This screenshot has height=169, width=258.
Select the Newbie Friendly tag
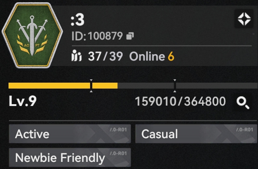(70, 158)
